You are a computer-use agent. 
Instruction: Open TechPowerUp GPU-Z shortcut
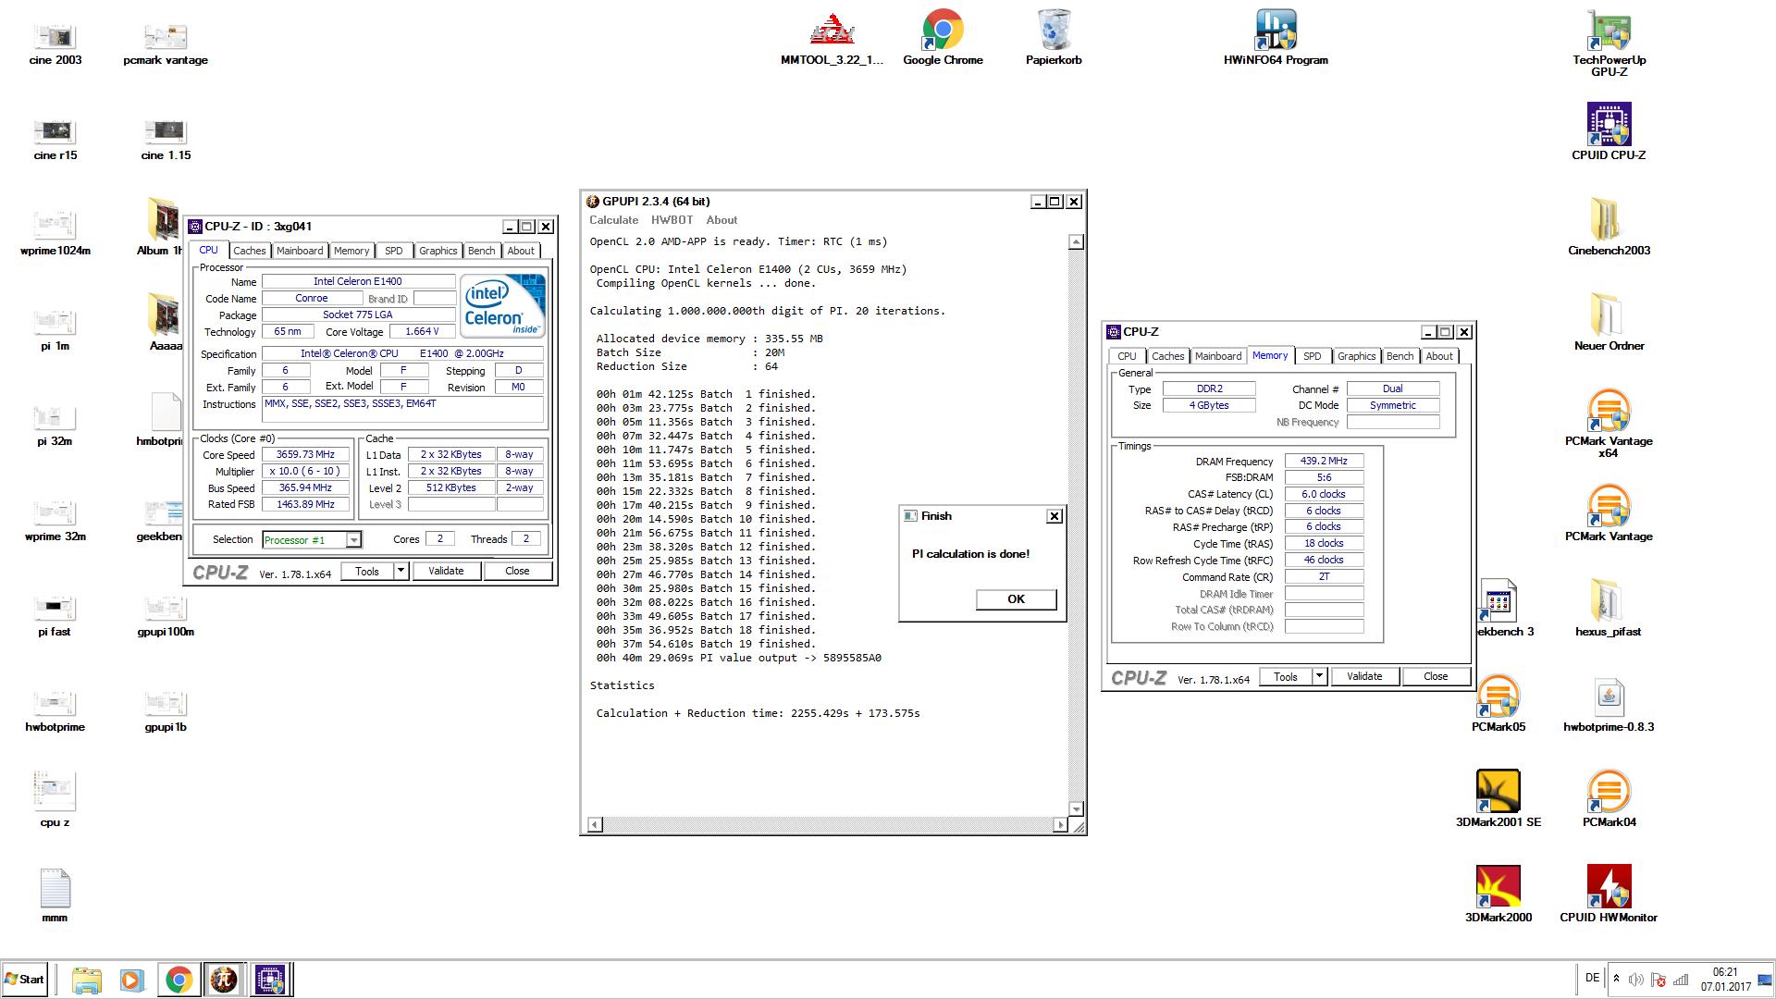(1609, 43)
